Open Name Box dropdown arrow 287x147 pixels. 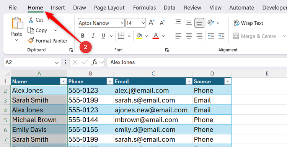[57, 62]
